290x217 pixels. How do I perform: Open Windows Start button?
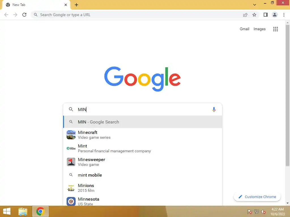click(7, 211)
